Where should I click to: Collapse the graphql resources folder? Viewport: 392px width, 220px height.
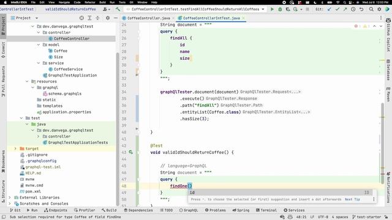[x=32, y=87]
